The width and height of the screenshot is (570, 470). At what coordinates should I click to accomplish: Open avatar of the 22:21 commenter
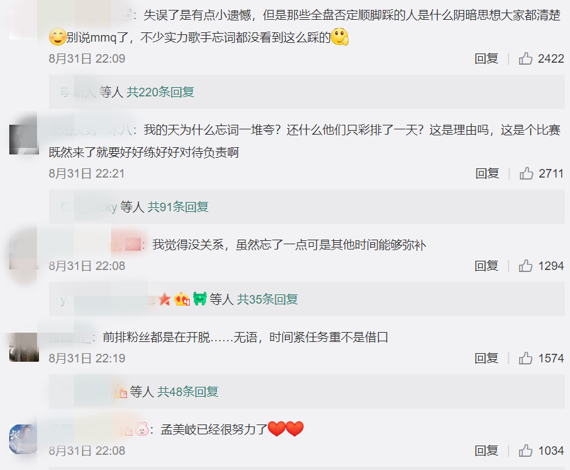coord(24,140)
